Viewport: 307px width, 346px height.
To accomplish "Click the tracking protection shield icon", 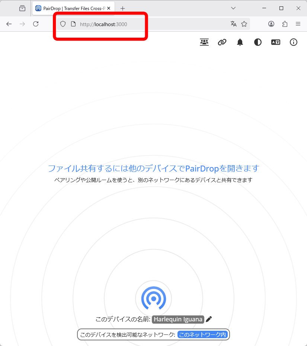I will tap(63, 24).
